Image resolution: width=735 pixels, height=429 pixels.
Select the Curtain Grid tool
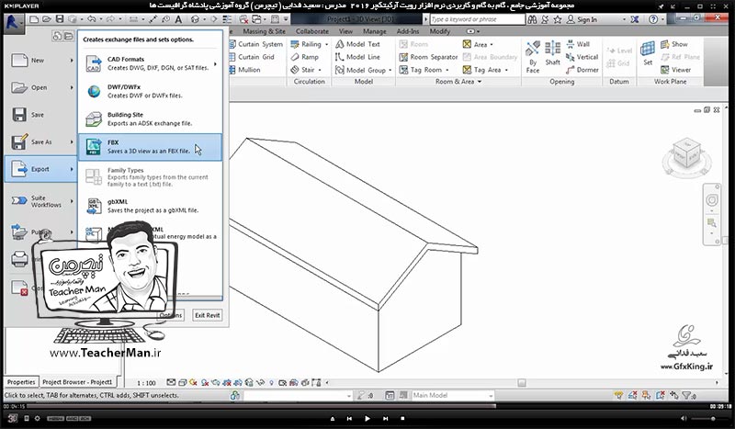[x=252, y=57]
